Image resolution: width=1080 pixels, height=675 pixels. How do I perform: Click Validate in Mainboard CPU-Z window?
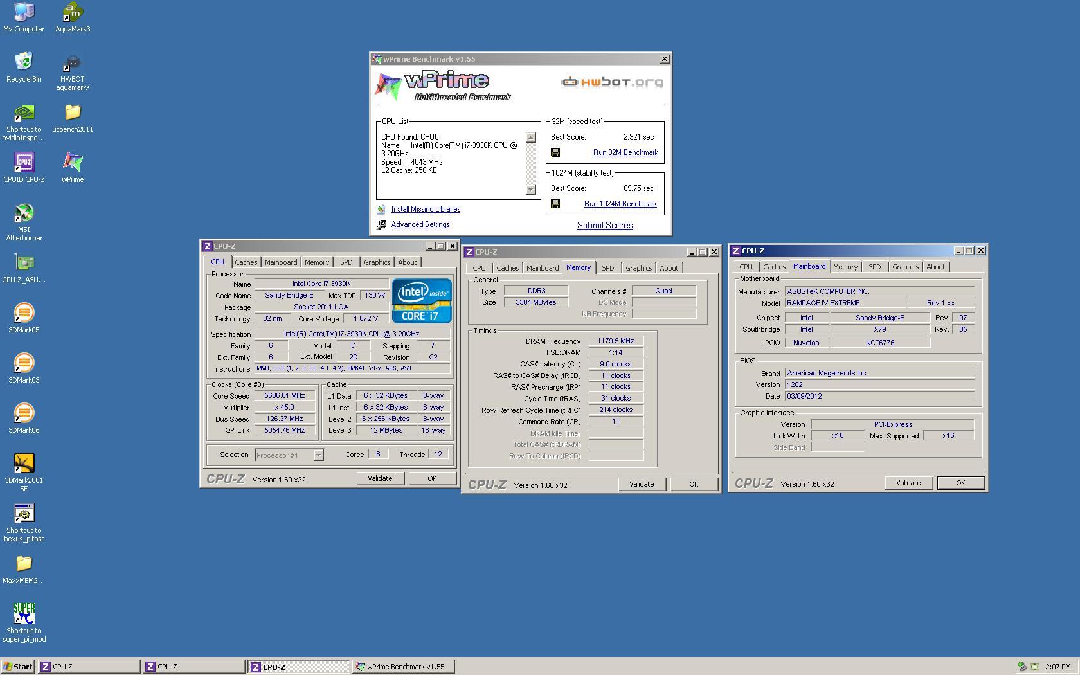[x=908, y=483]
